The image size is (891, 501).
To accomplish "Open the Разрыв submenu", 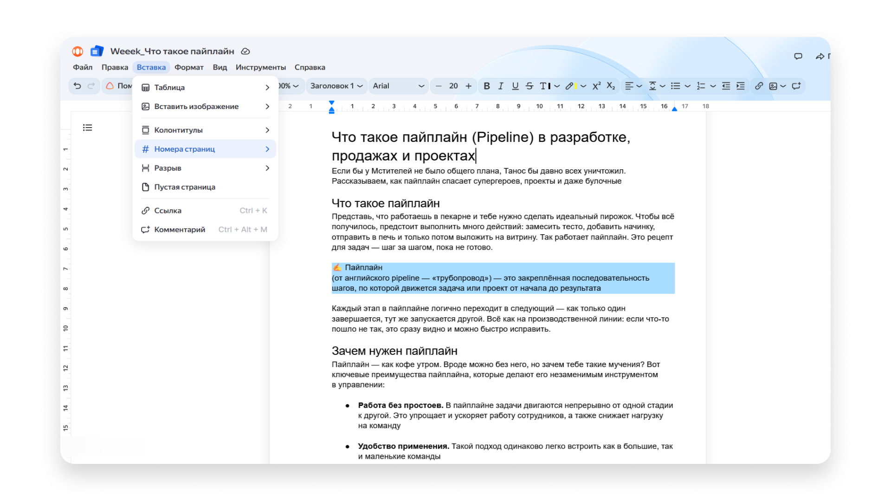I will pos(205,168).
